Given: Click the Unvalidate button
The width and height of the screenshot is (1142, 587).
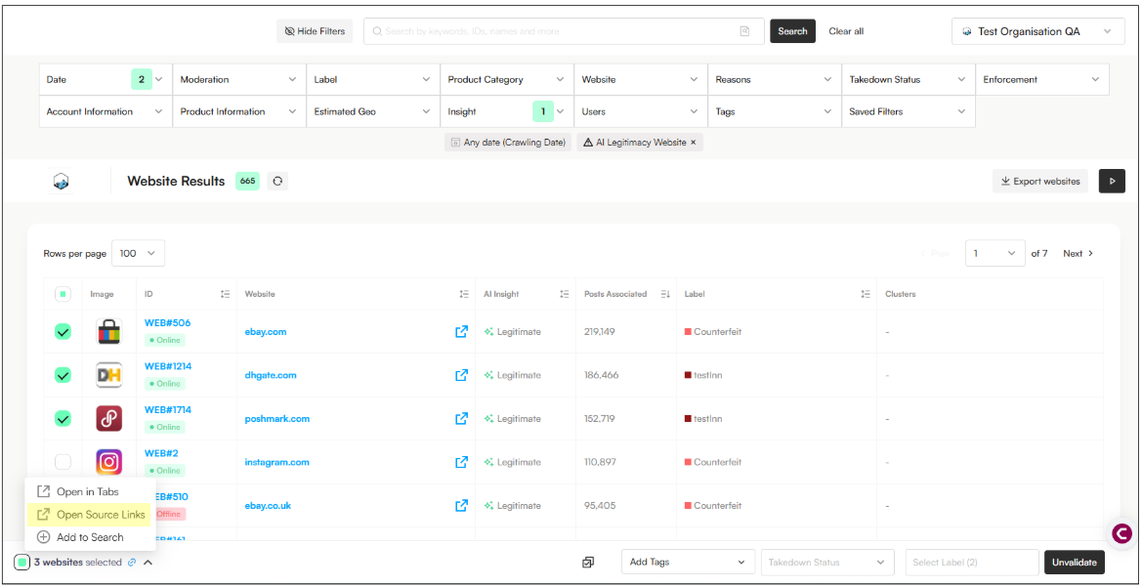Looking at the screenshot, I should [1075, 563].
